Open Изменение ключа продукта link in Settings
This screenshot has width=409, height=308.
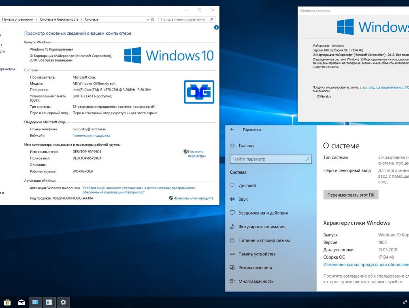[366, 264]
